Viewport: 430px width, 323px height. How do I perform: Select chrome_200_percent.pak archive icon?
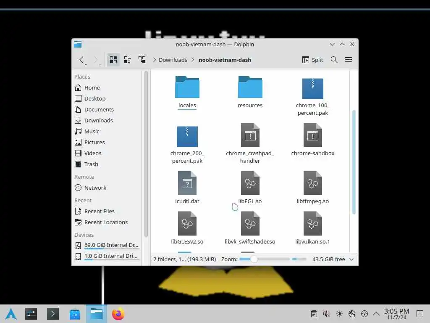[187, 136]
